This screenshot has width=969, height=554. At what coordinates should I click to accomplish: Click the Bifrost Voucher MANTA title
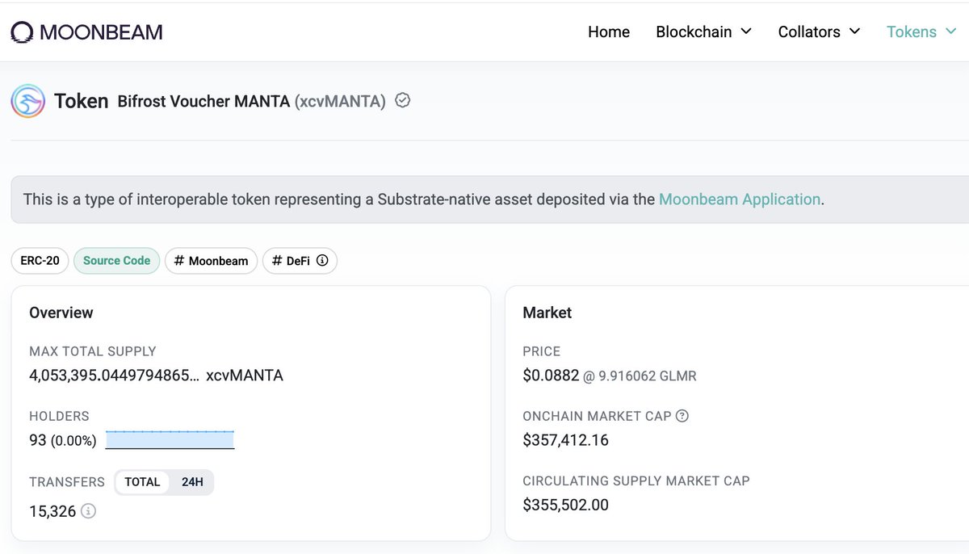pos(203,101)
